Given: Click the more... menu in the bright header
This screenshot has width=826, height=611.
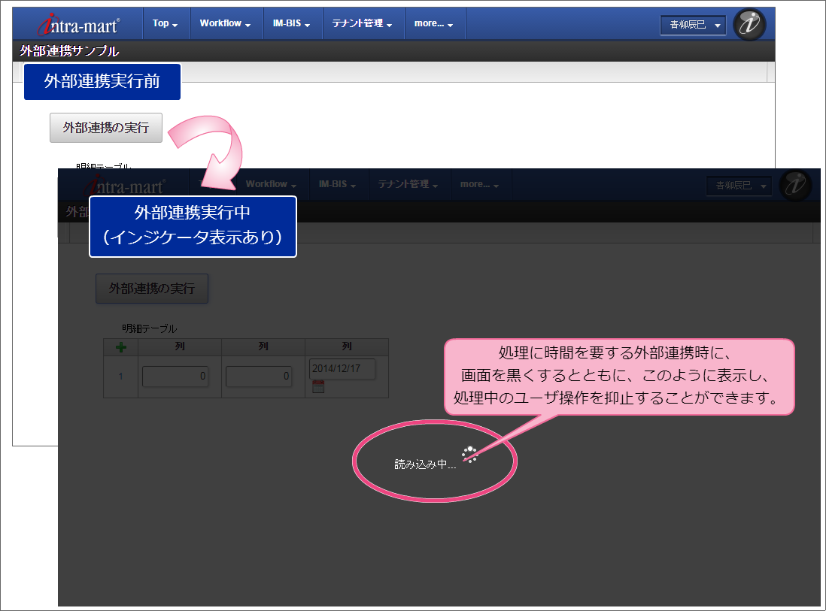Looking at the screenshot, I should [434, 23].
